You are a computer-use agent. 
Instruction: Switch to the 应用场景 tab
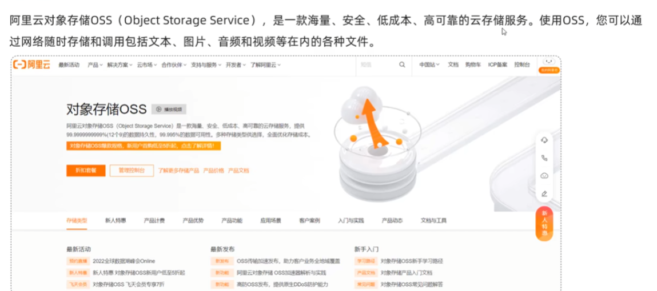270,220
